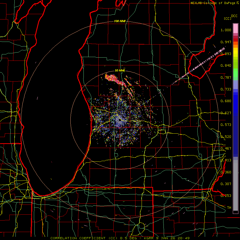Image resolution: width=240 pixels, height=240 pixels.
Task: Click the radar site center dot
Action: (120, 120)
